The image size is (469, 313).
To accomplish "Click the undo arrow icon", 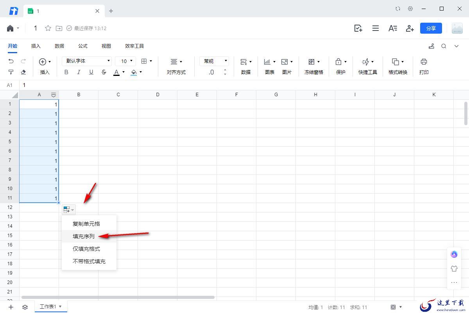I will click(x=11, y=61).
